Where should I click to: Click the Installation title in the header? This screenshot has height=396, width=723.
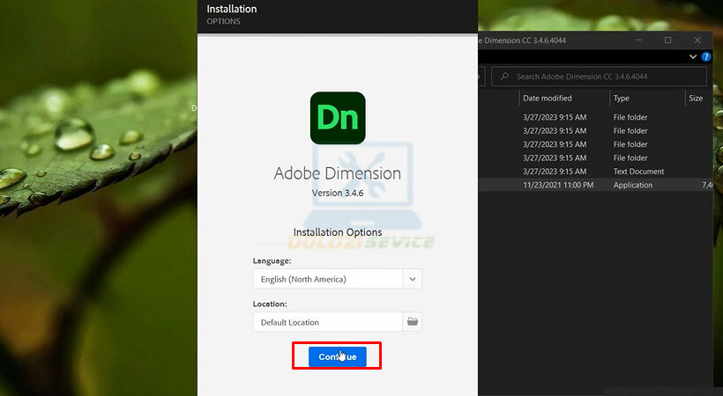tap(232, 10)
